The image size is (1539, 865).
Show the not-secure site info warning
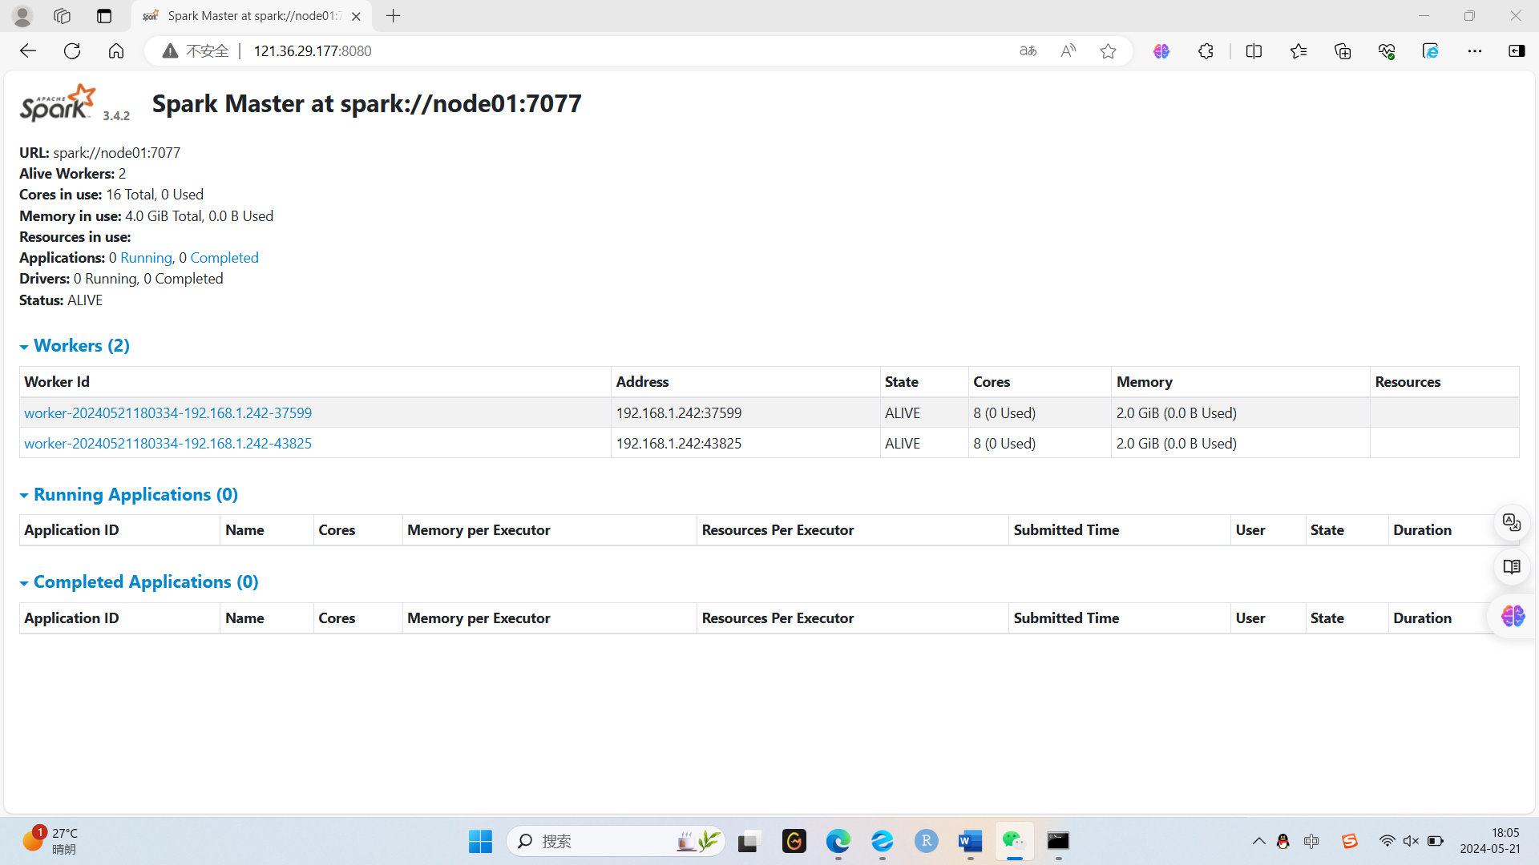pyautogui.click(x=196, y=51)
